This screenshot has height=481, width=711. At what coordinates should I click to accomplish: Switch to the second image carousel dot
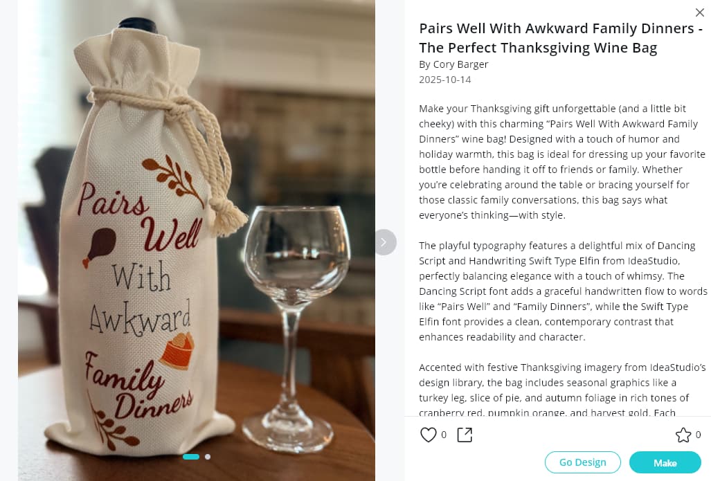(208, 457)
